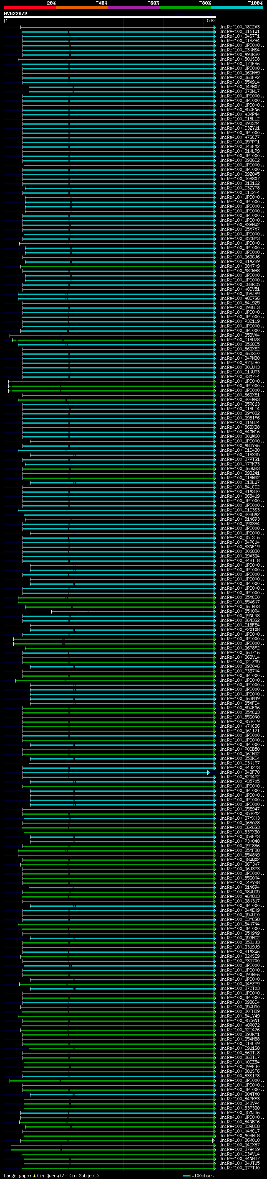Select hit label UniRef100_B0WSI8
Viewport: 267px width, 1179px height.
[x=239, y=59]
